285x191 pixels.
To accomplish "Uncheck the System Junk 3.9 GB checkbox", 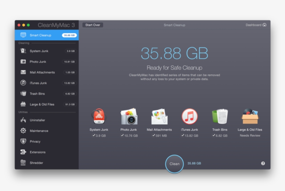I will click(93, 135).
